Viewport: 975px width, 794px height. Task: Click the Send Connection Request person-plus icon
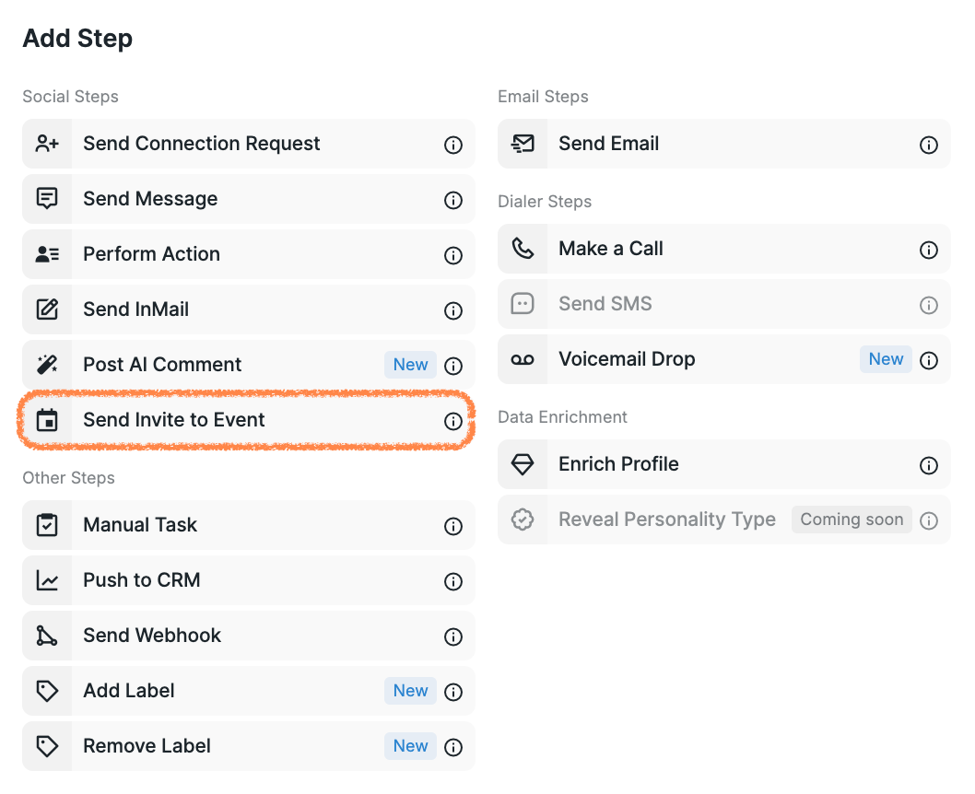pyautogui.click(x=47, y=144)
